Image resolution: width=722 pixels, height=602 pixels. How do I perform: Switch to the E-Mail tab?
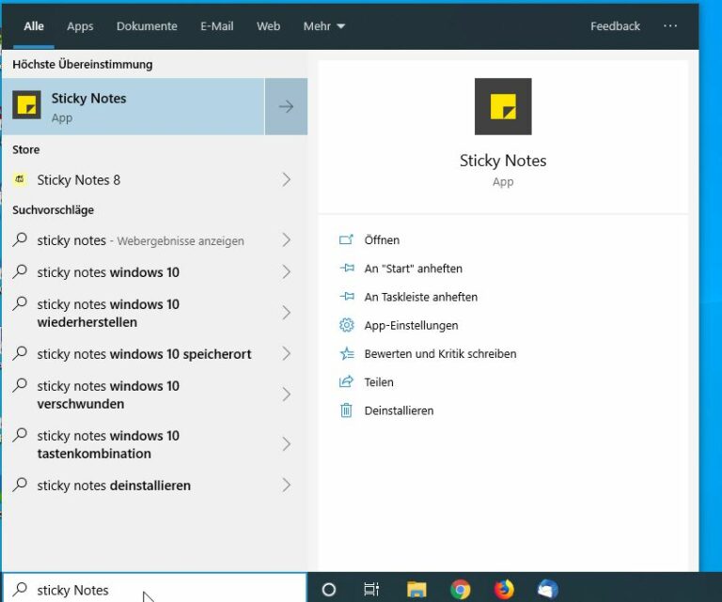pos(217,26)
